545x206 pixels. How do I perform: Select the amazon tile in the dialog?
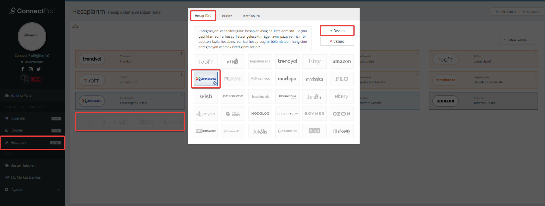click(x=342, y=61)
